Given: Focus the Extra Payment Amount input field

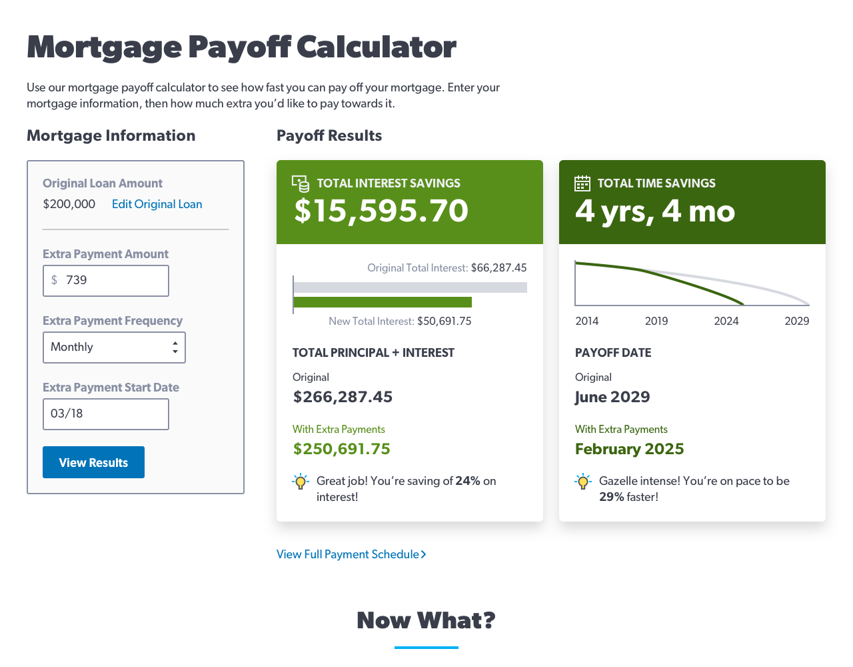Looking at the screenshot, I should coord(113,281).
